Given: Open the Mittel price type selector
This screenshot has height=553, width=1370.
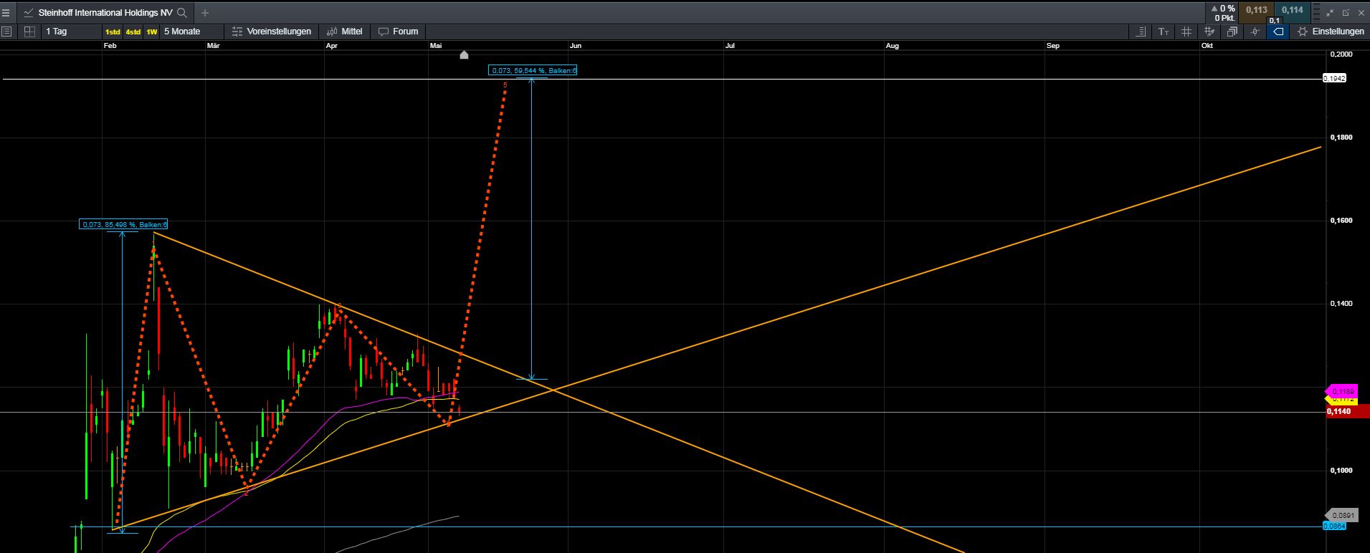Looking at the screenshot, I should 345,32.
